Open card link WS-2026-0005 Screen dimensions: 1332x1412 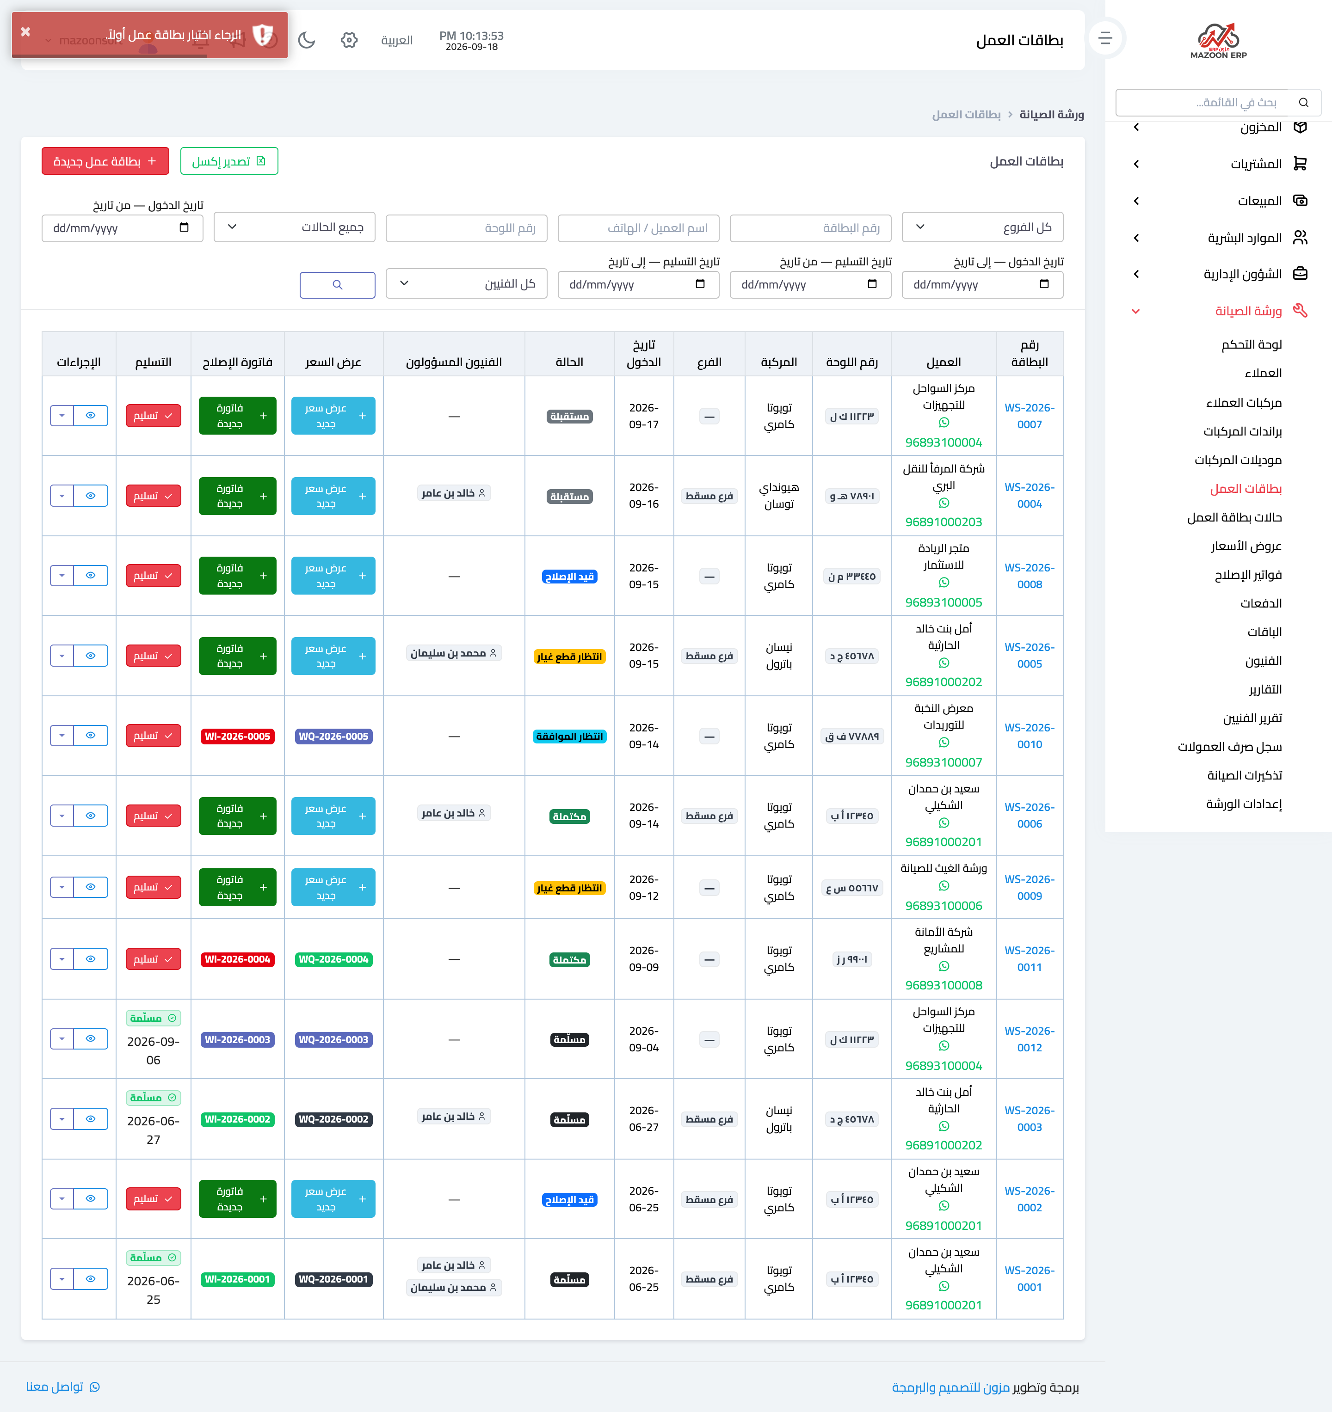(x=1030, y=656)
